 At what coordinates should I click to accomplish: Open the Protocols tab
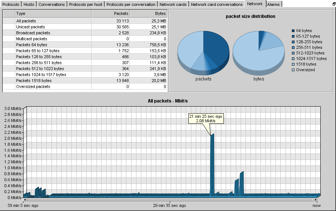(x=11, y=4)
